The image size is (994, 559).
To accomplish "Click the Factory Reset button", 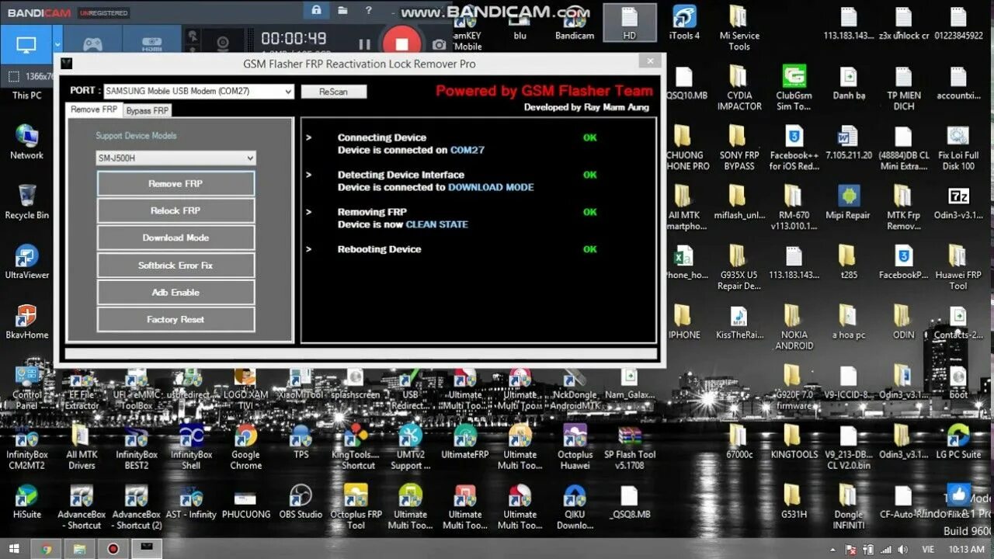I will (x=176, y=320).
